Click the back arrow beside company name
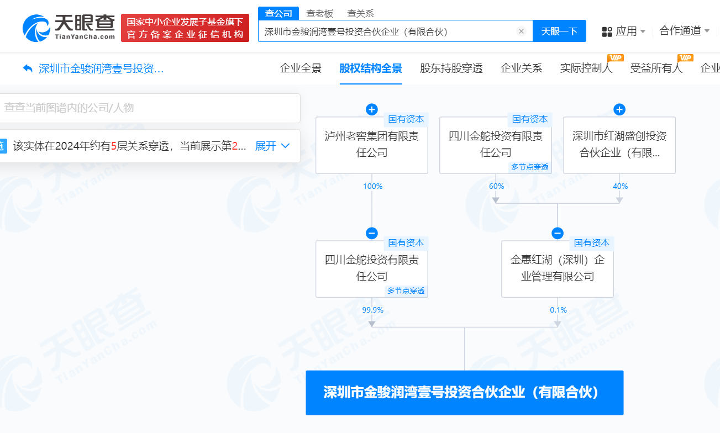Viewport: 720px width, 433px height. coord(28,68)
